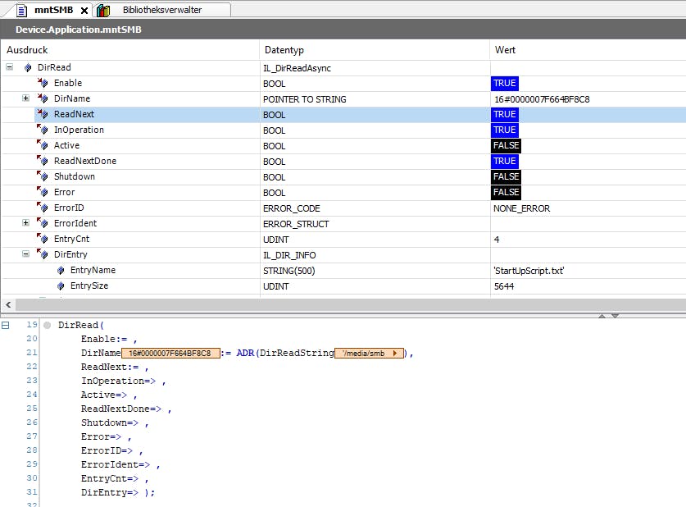Close the mntSMB tab
This screenshot has height=507, width=686.
point(84,11)
